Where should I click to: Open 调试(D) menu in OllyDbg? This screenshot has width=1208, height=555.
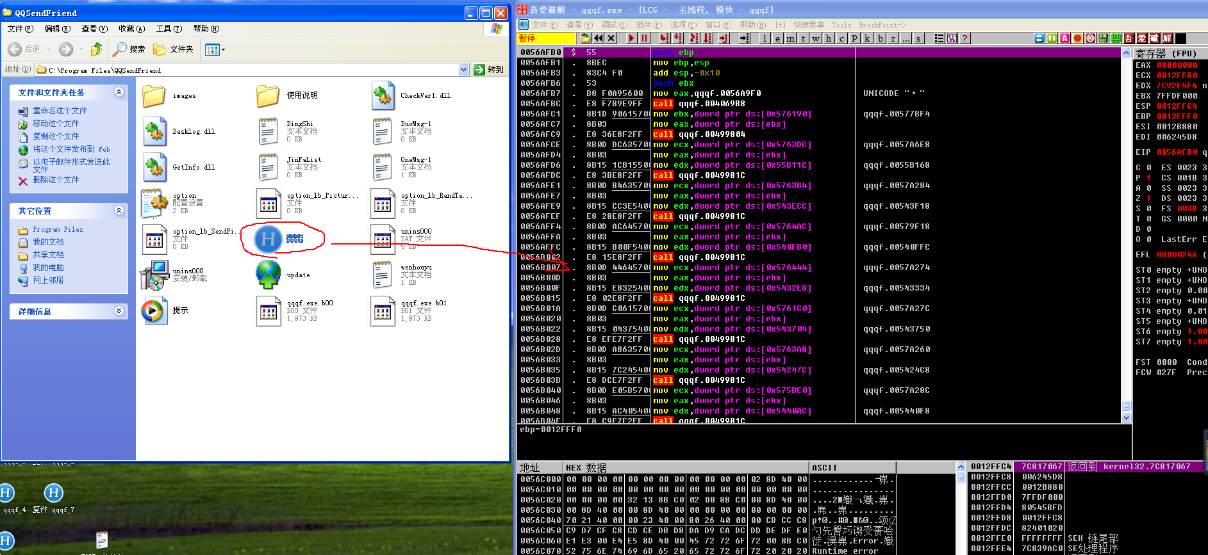click(x=614, y=25)
